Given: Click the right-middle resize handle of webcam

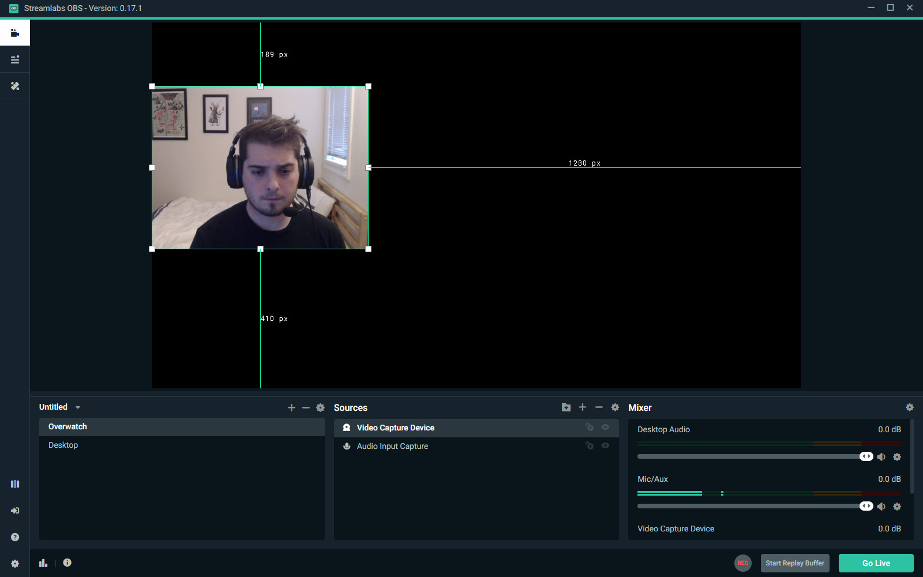Looking at the screenshot, I should click(369, 168).
